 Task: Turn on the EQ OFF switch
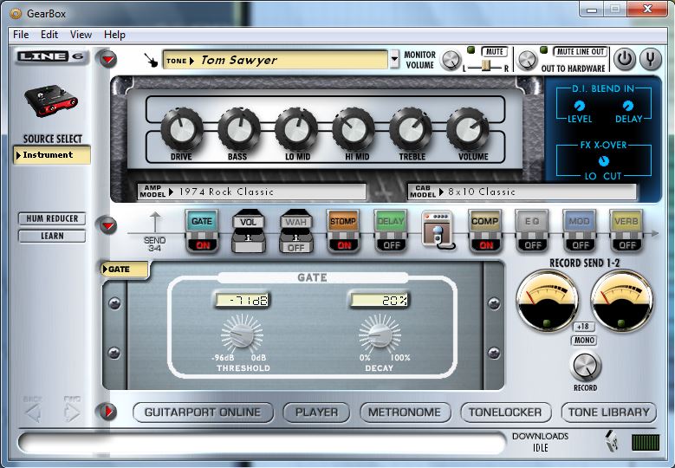(x=533, y=245)
